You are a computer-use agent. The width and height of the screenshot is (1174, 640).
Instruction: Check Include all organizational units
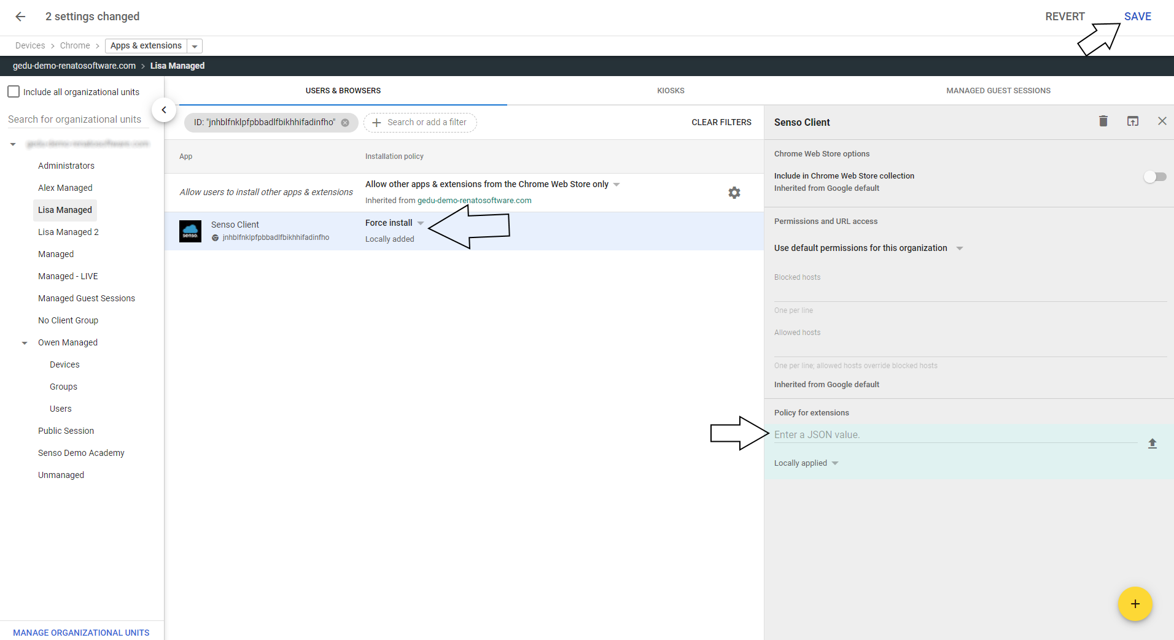click(14, 91)
